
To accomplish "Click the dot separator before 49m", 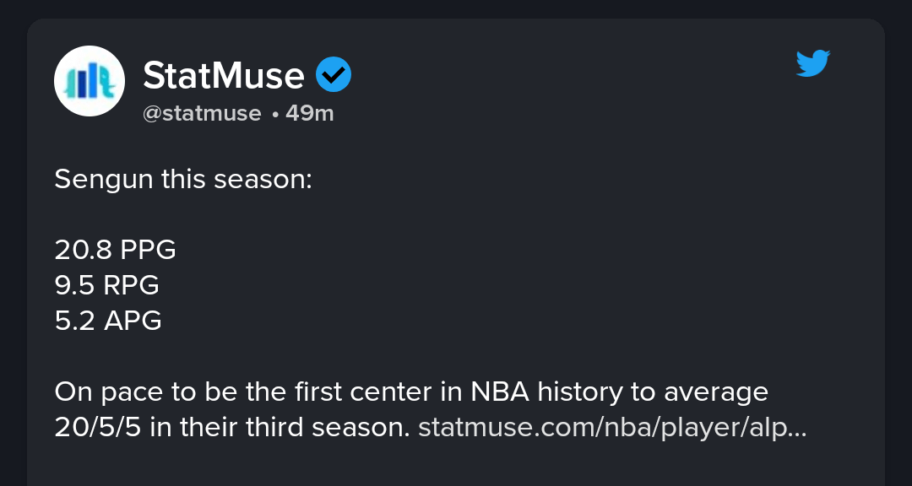I will pos(275,114).
